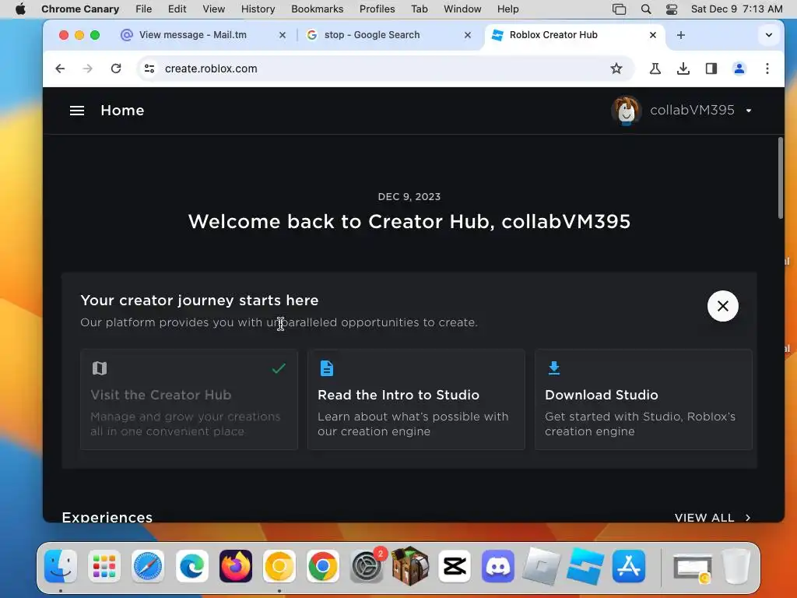
Task: Open the Tab menu in menu bar
Action: (x=420, y=9)
